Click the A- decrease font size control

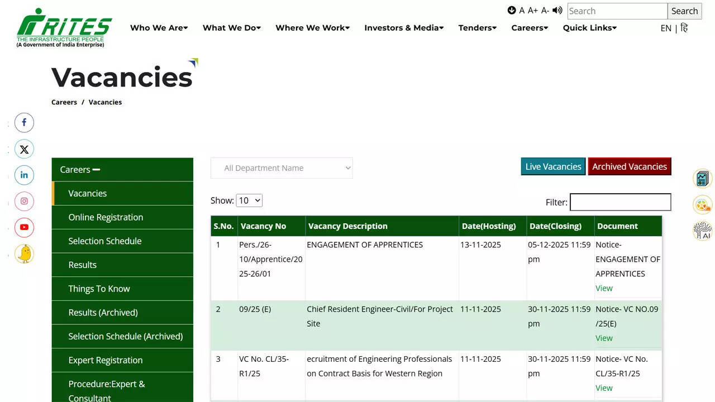545,11
